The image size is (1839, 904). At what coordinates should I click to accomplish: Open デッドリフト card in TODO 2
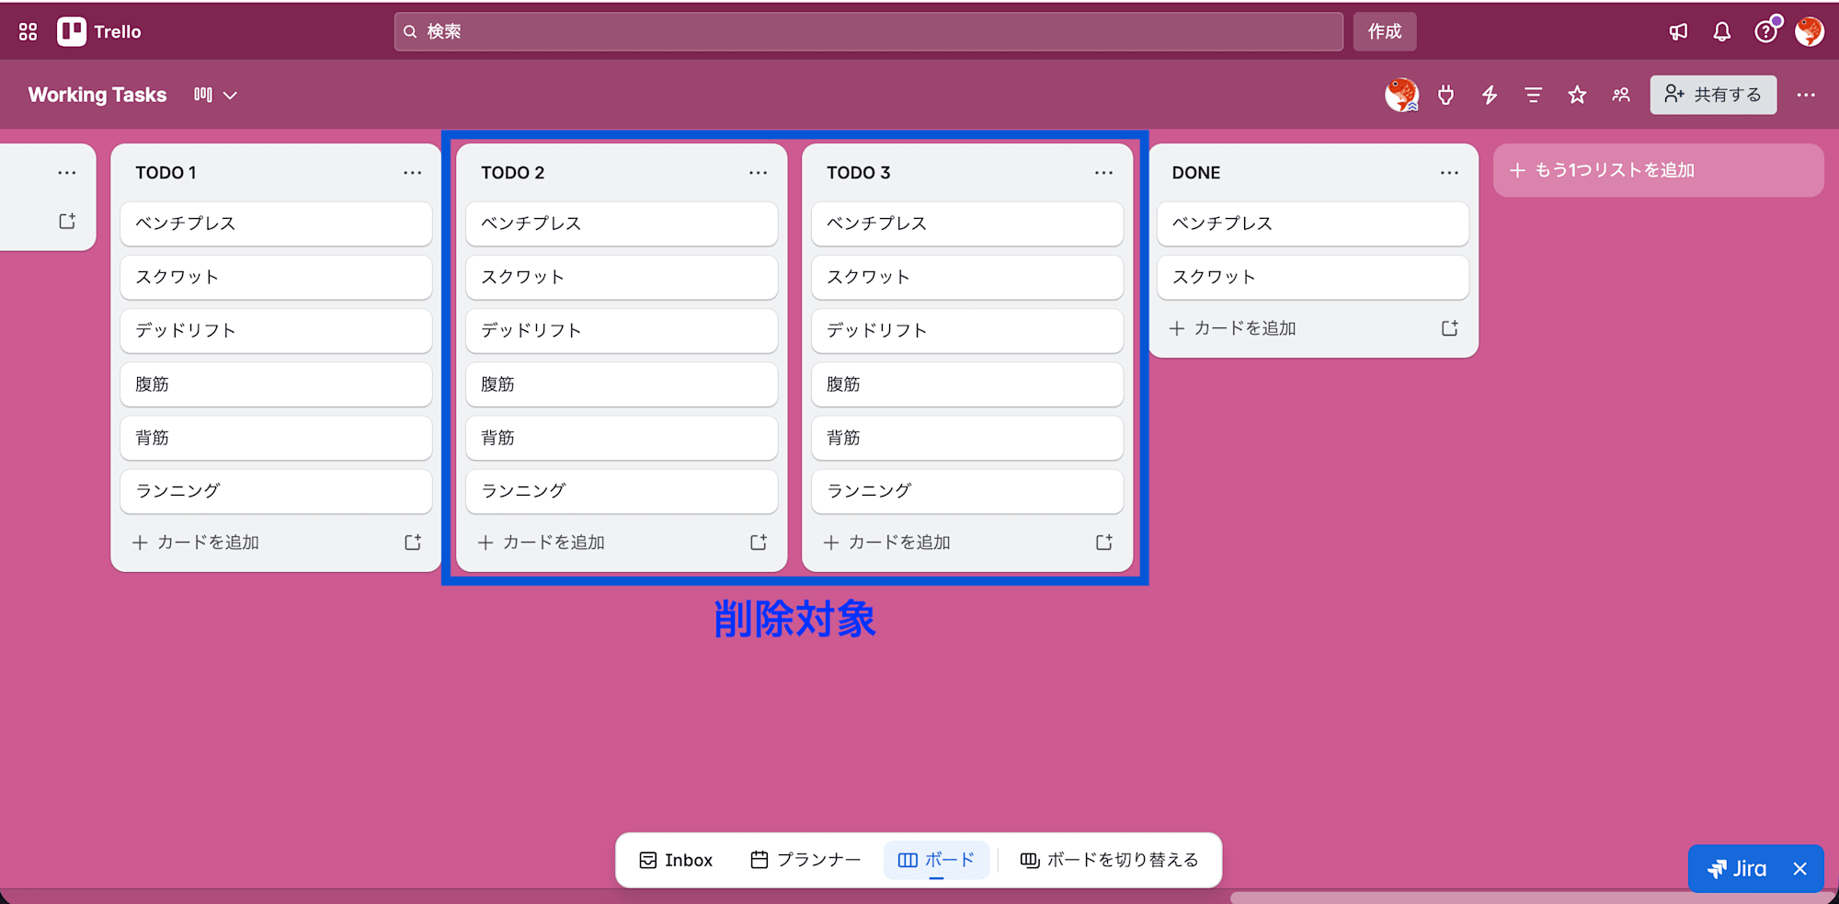(622, 330)
